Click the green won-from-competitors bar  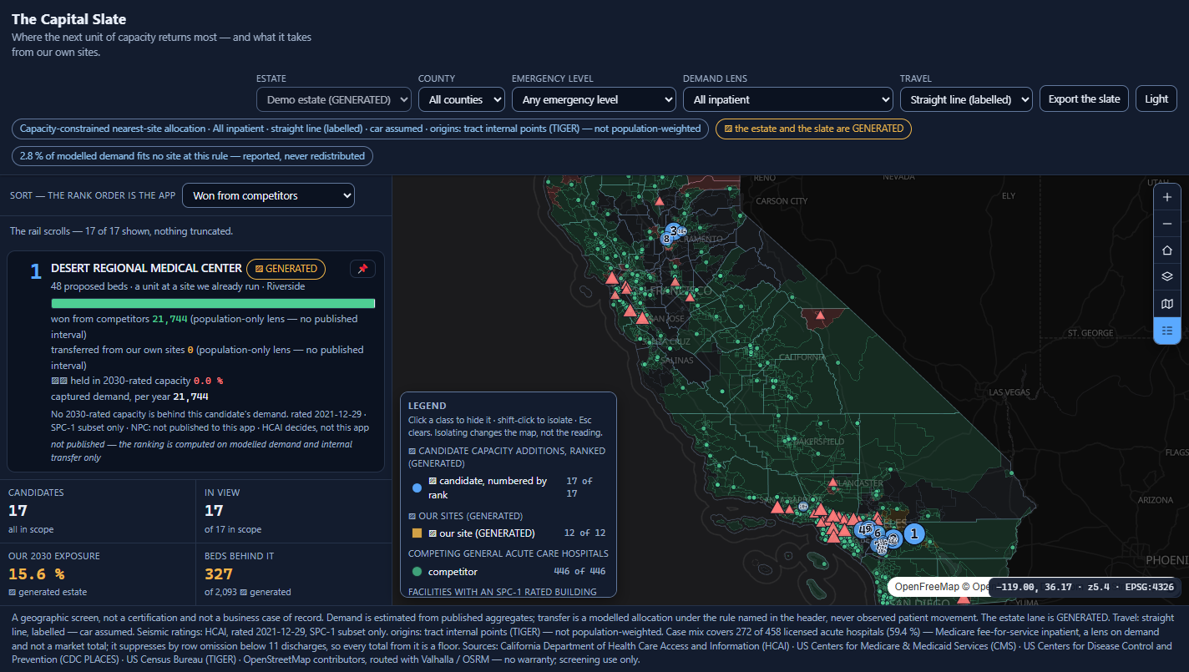(213, 304)
